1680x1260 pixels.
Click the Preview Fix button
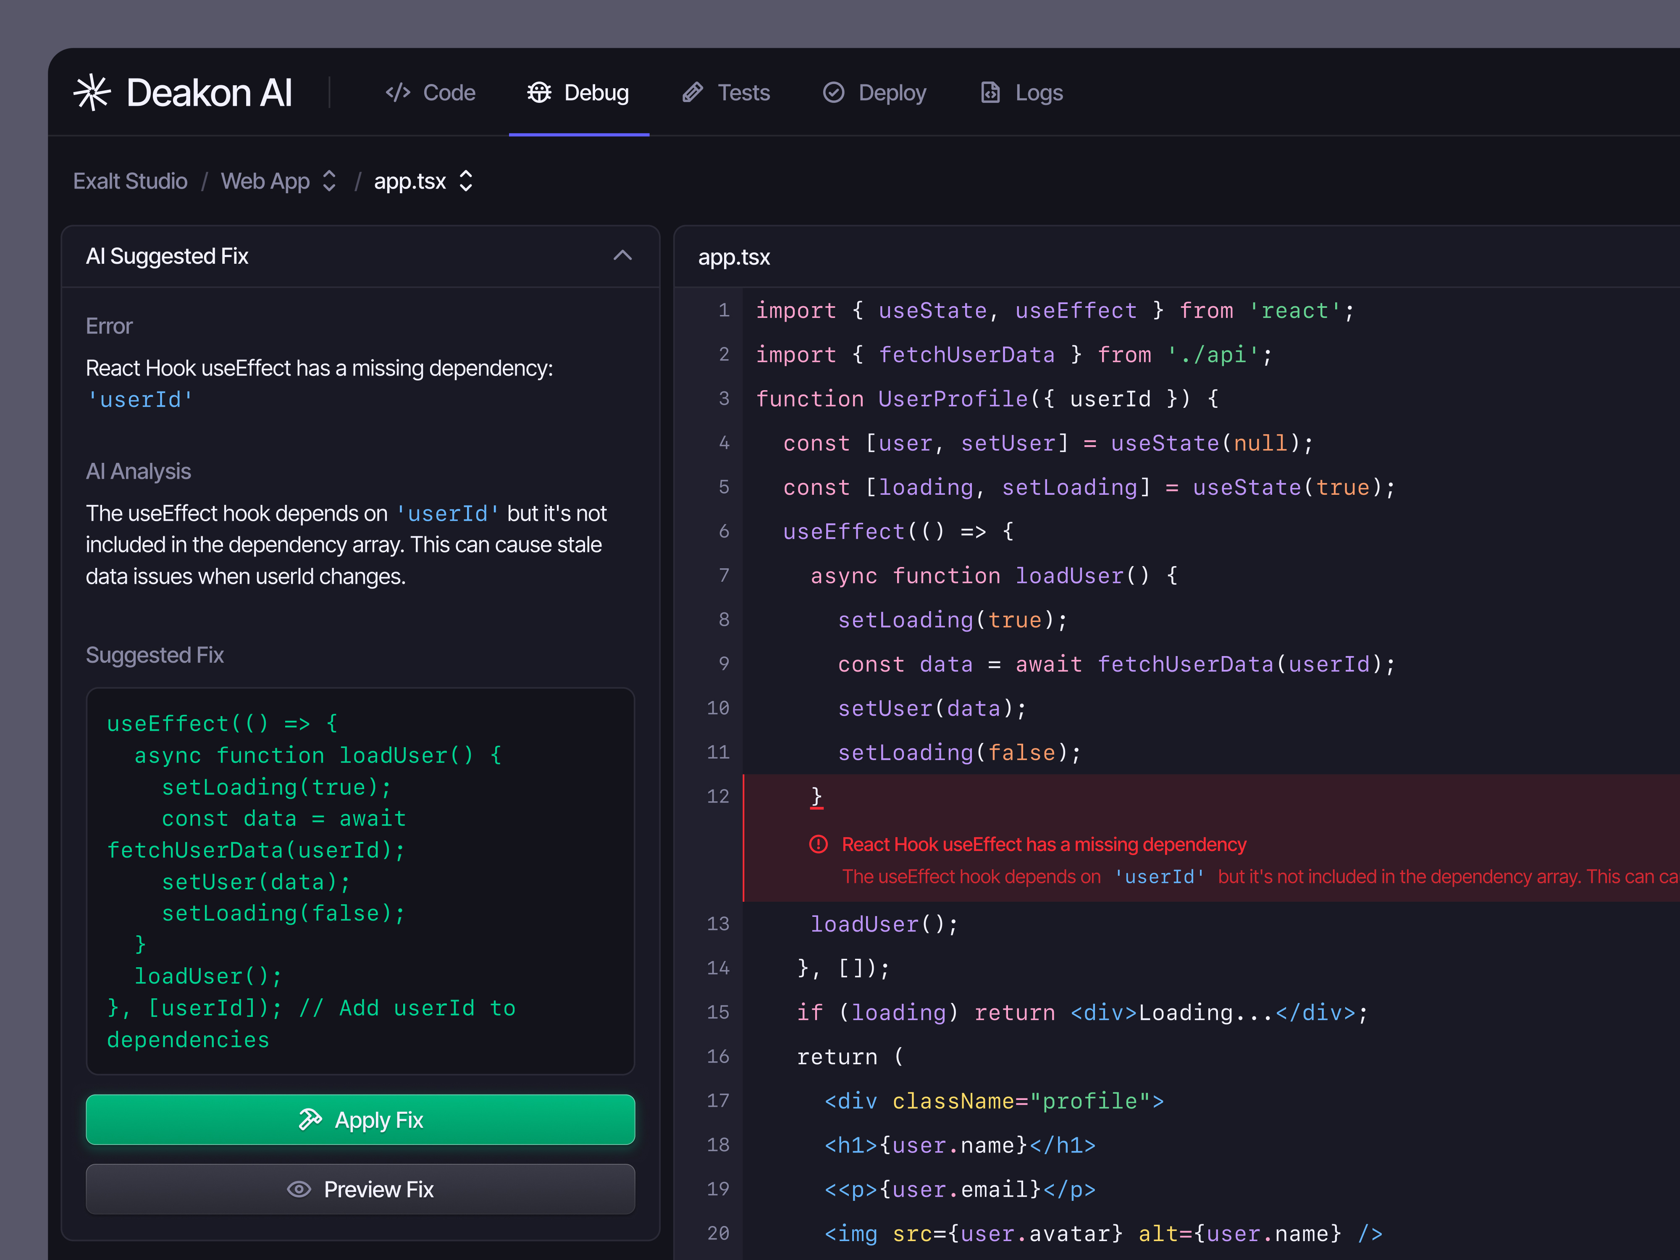click(360, 1189)
